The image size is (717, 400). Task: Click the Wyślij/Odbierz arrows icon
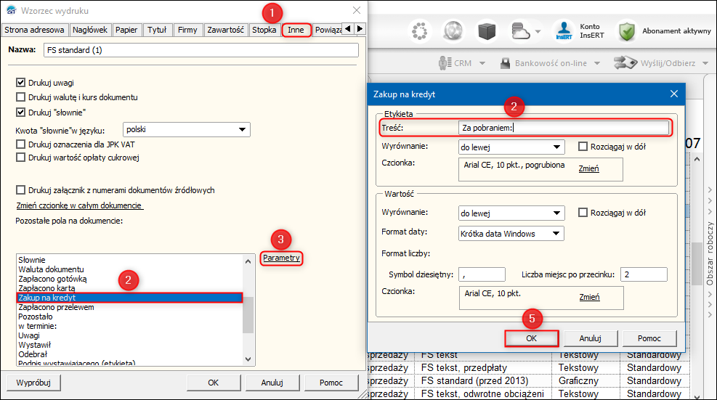click(625, 62)
